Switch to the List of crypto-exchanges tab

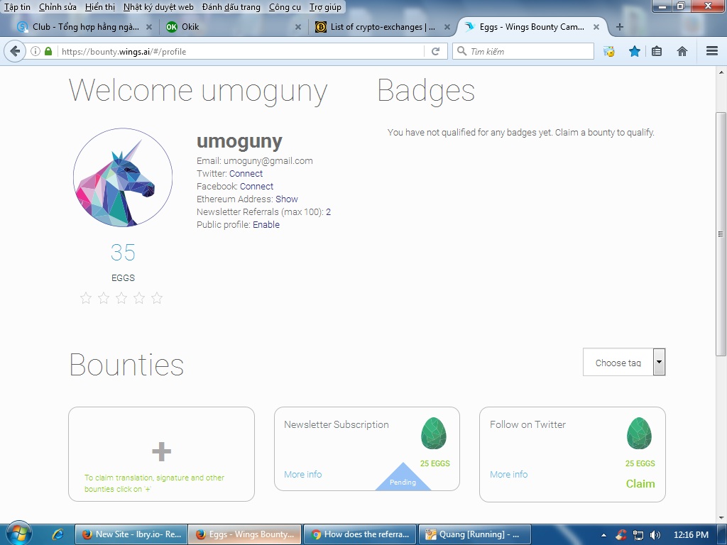pyautogui.click(x=382, y=27)
